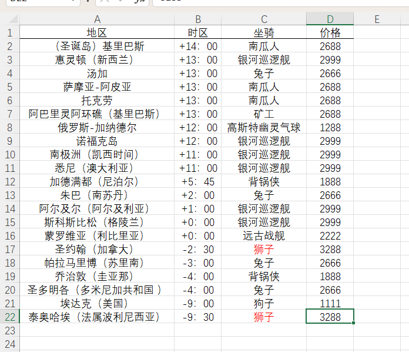Image resolution: width=409 pixels, height=352 pixels.
Task: Select column A header
Action: point(97,19)
